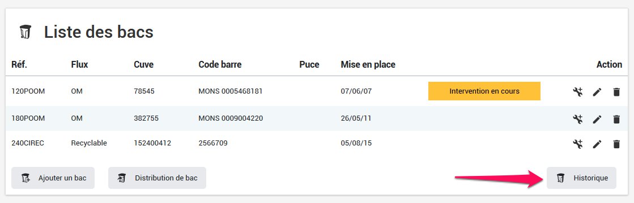Image resolution: width=634 pixels, height=203 pixels.
Task: Select barcode MONS 0009004220 cell
Action: pyautogui.click(x=231, y=118)
